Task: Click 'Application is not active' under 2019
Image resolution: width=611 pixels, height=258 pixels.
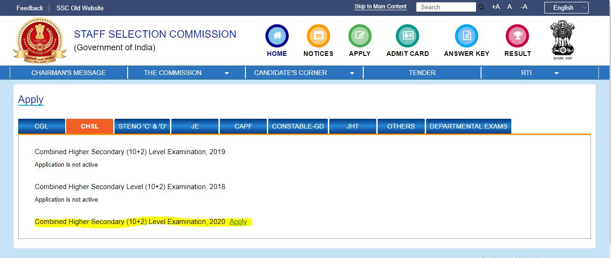Action: (x=66, y=165)
